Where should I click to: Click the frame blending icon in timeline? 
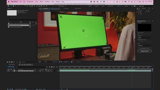52,67
